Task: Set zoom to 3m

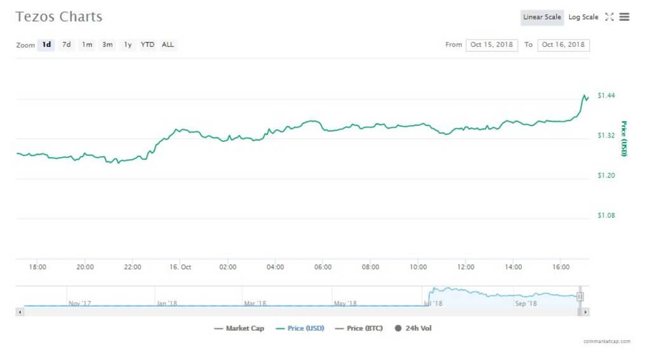Action: [108, 45]
